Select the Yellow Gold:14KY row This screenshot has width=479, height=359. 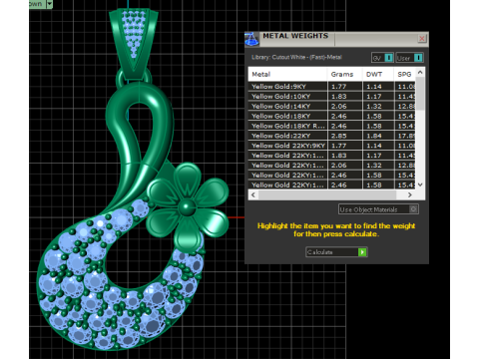331,106
